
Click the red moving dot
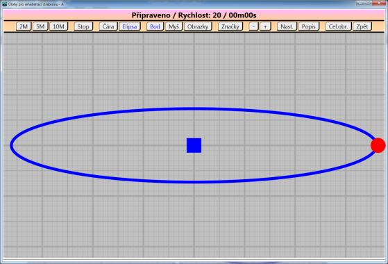tap(378, 145)
